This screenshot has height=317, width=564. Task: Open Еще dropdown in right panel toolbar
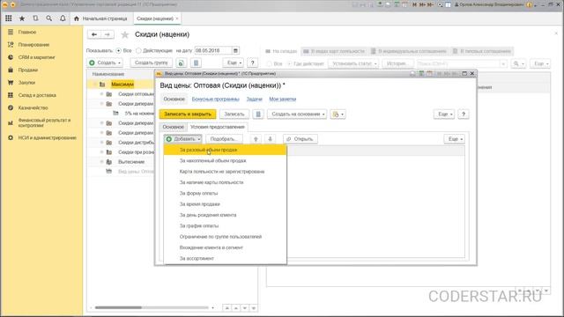(x=540, y=63)
